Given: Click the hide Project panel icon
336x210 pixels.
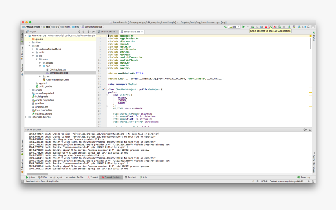Looking at the screenshot, I should tap(93, 32).
